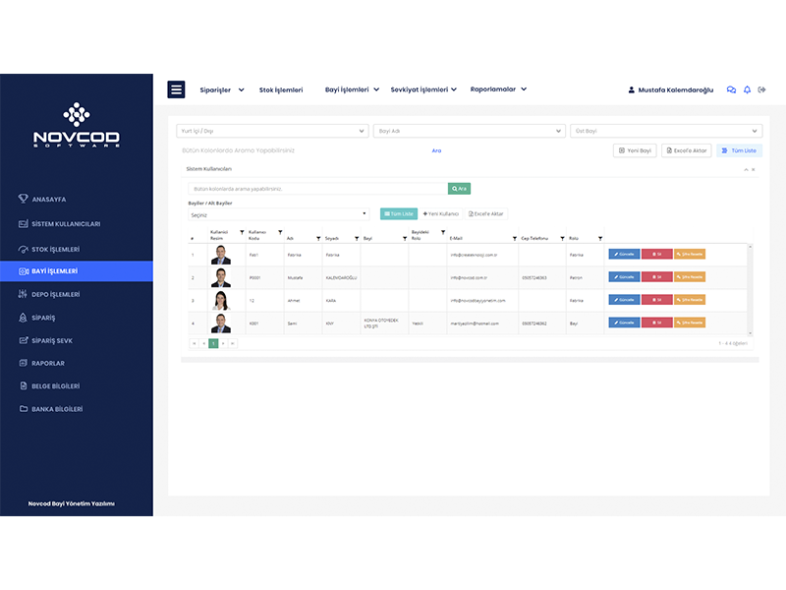This screenshot has width=786, height=590.
Task: Click the red Sil button for Mustafa
Action: click(656, 277)
